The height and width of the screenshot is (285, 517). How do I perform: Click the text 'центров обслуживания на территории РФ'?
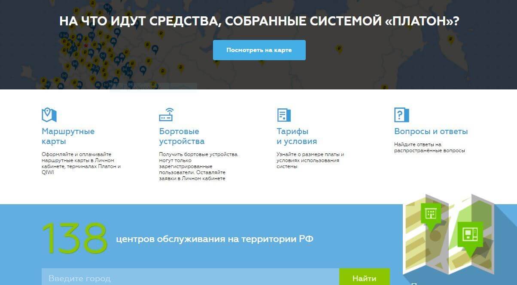[215, 239]
